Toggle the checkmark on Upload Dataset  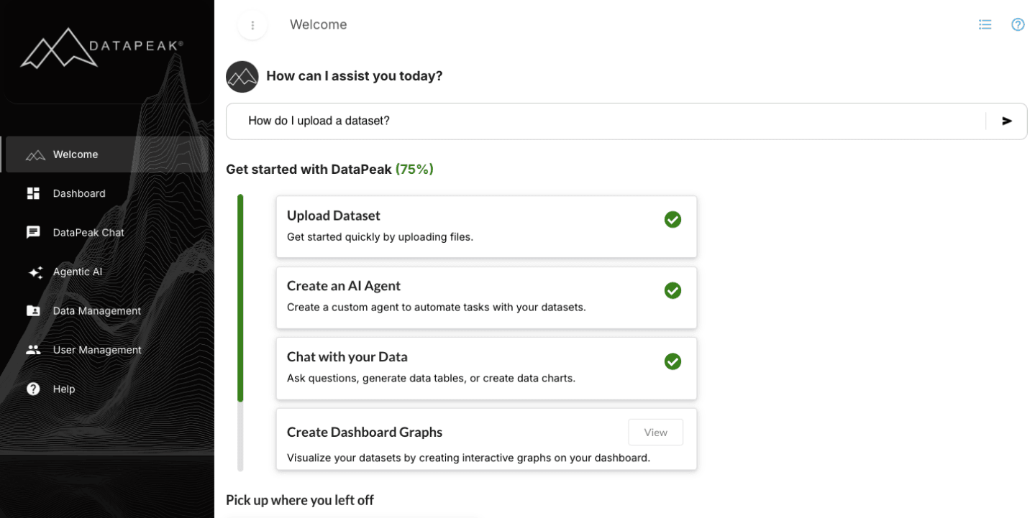[x=672, y=220]
